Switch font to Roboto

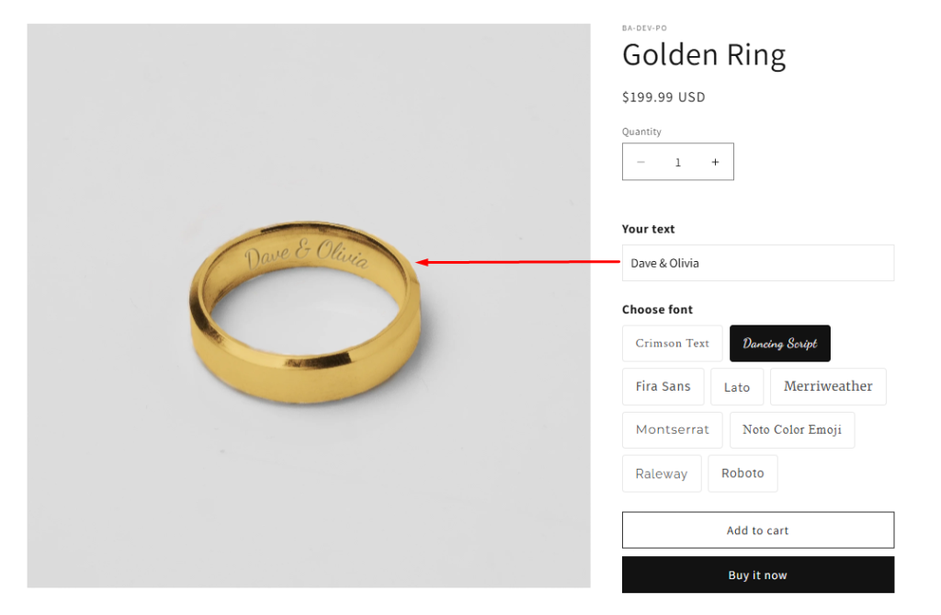pyautogui.click(x=743, y=473)
